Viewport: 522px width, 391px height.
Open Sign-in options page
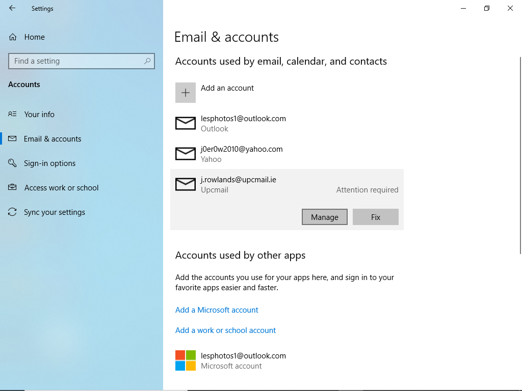click(x=50, y=163)
